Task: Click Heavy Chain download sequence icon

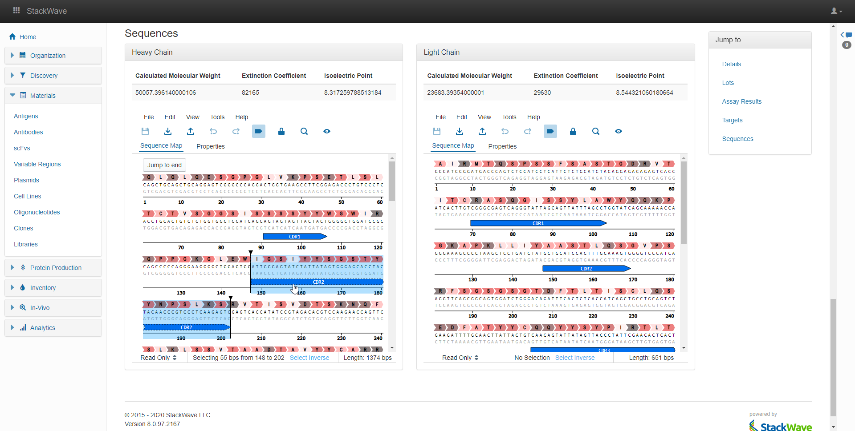Action: point(168,131)
